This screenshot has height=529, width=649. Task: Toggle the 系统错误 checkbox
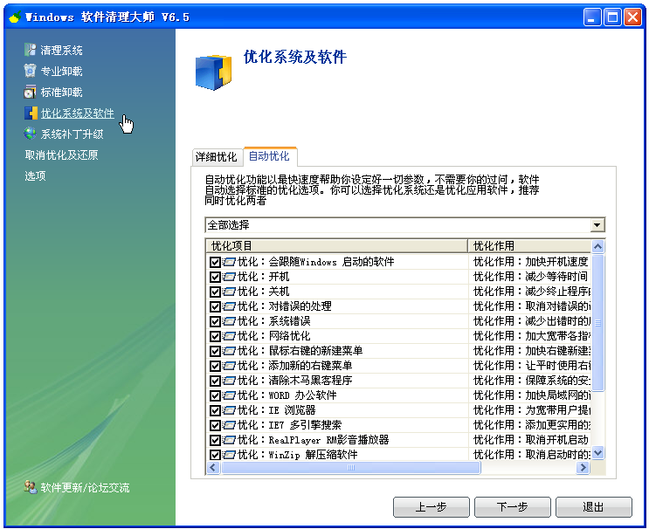click(x=215, y=322)
